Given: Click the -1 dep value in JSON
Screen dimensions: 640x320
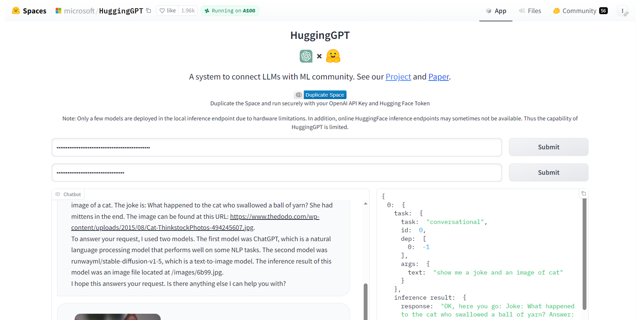Looking at the screenshot, I should [426, 247].
